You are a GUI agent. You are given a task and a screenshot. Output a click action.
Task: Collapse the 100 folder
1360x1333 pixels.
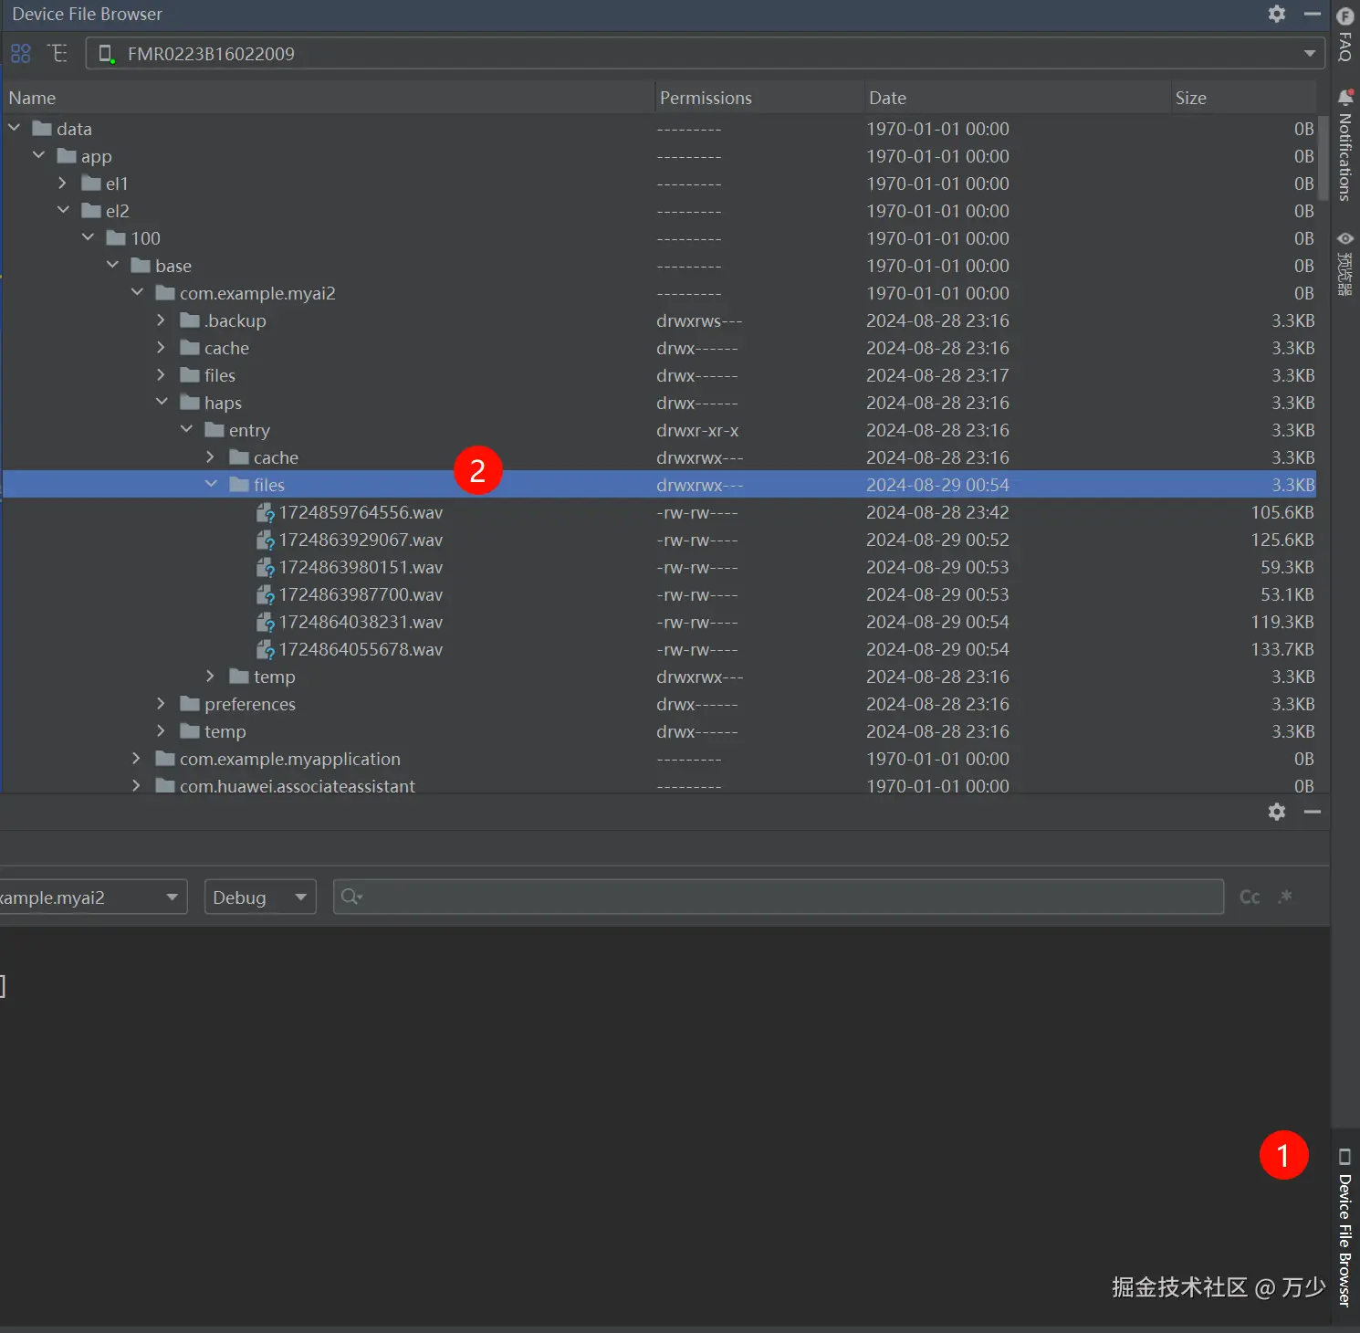(88, 237)
